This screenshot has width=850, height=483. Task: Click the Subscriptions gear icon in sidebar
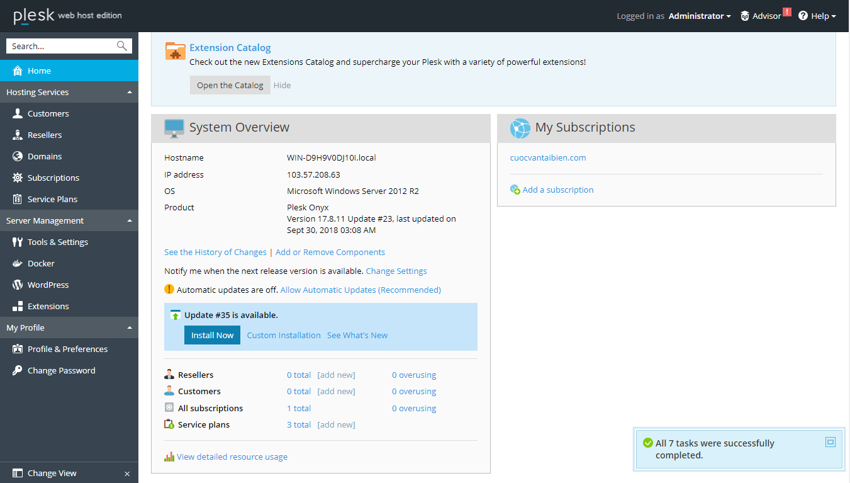coord(18,178)
